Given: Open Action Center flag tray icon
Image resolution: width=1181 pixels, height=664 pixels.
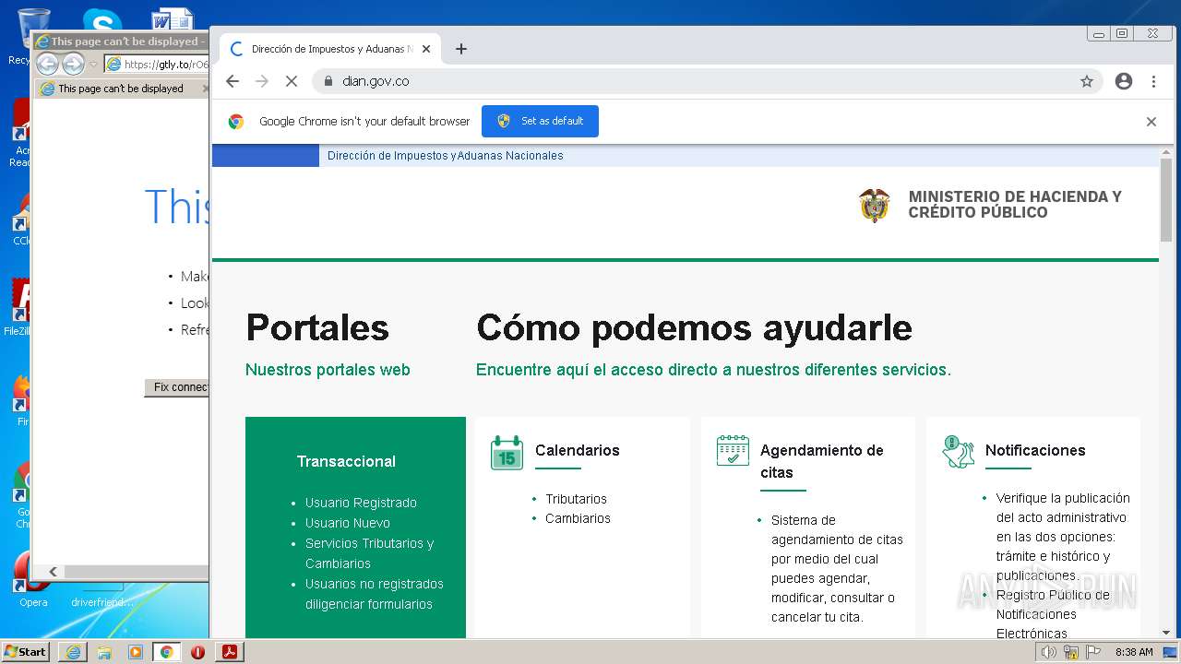Looking at the screenshot, I should click(1093, 652).
